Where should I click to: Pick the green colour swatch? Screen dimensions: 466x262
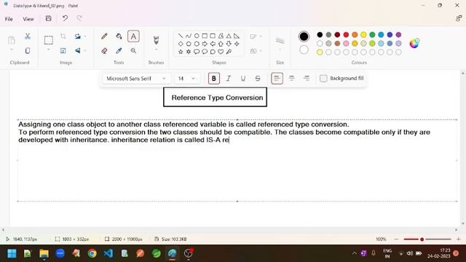[372, 35]
